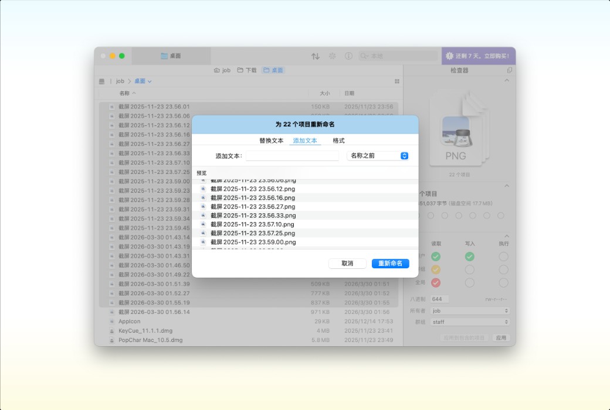Click the sort order icon in the toolbar
The image size is (610, 410).
coord(316,56)
